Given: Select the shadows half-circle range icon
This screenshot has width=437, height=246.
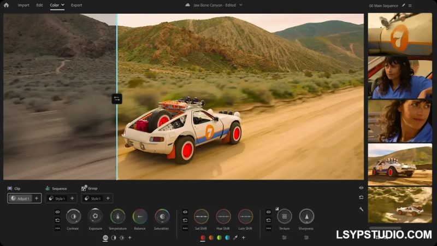Looking at the screenshot, I should coord(114,238).
